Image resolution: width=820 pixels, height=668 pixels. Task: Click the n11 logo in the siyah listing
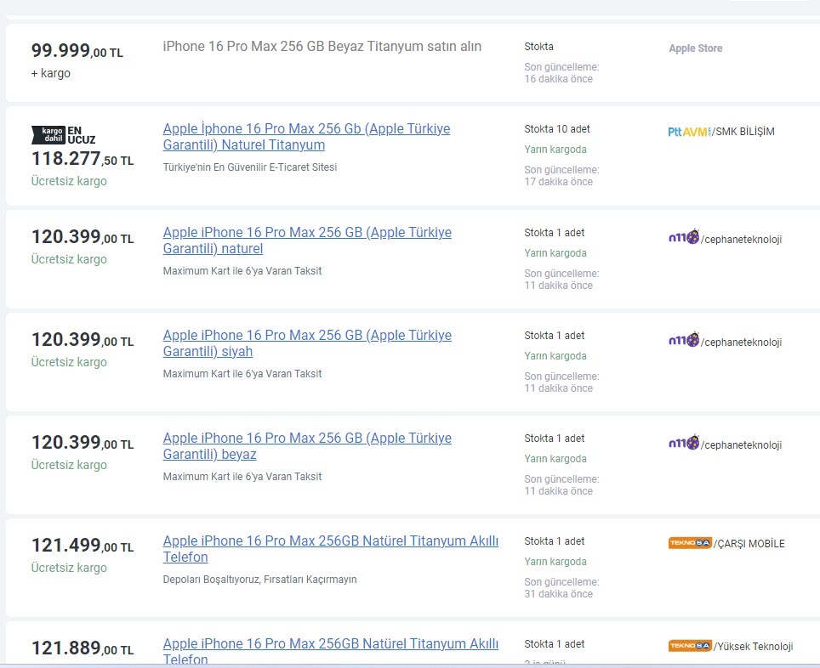683,341
